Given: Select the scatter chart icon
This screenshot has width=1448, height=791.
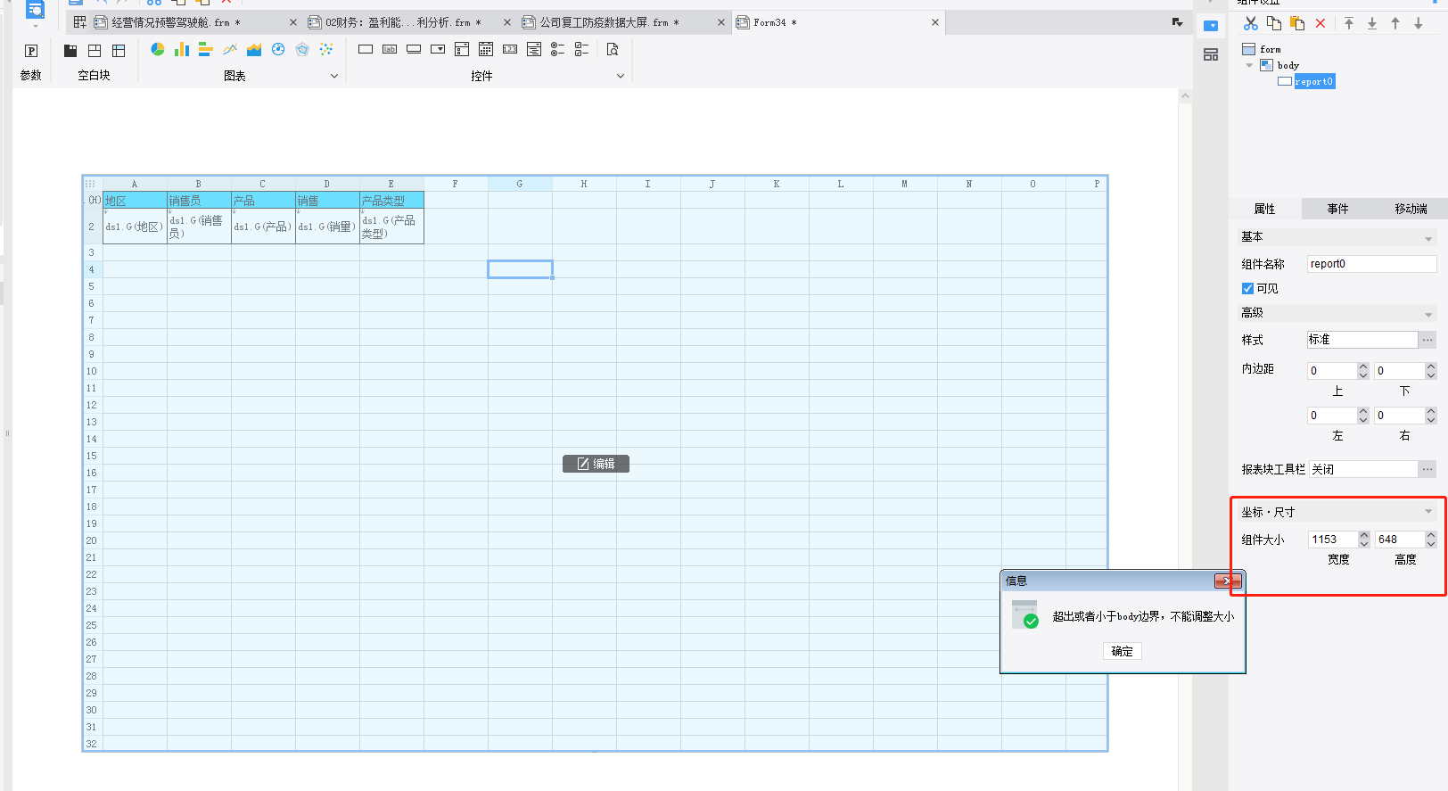Looking at the screenshot, I should click(326, 49).
